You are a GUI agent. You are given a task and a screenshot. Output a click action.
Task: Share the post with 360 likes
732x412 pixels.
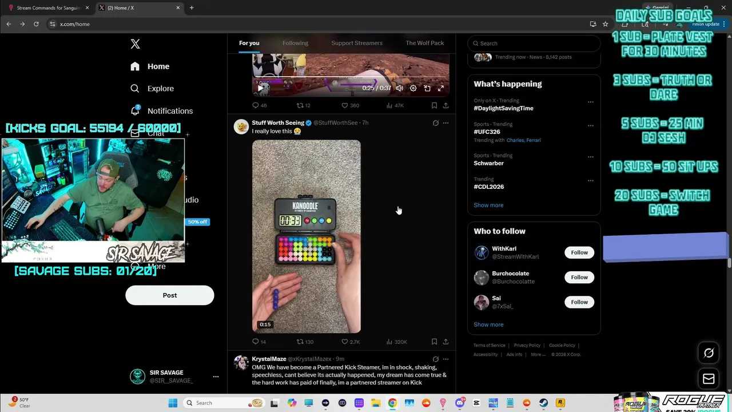[x=445, y=105]
